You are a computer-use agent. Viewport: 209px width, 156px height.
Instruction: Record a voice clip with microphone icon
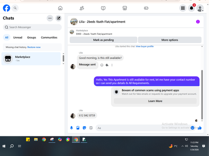click(x=71, y=128)
